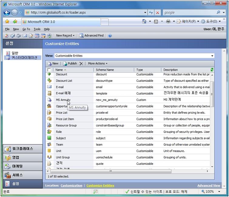Click the RSS feeds icon

tap(156, 22)
